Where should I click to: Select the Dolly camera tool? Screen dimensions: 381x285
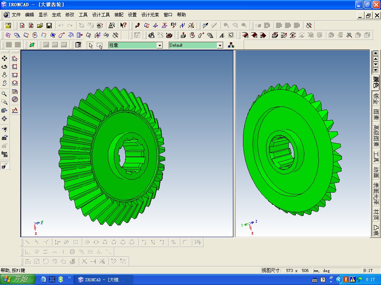point(4,75)
